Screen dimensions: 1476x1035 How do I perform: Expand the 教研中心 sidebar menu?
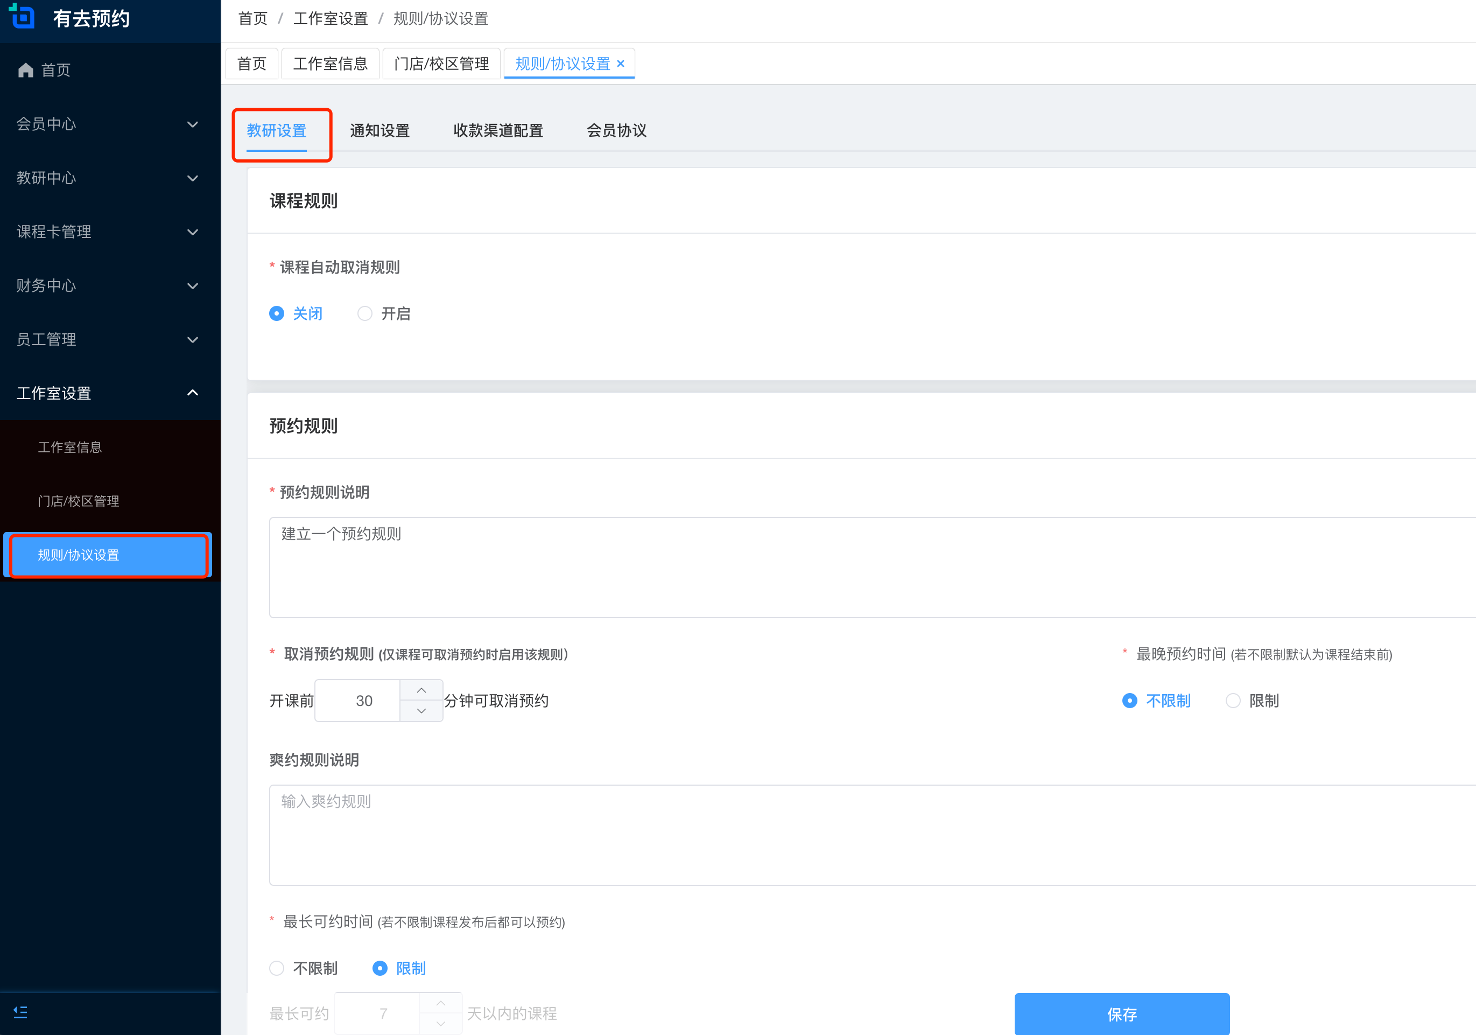(110, 178)
